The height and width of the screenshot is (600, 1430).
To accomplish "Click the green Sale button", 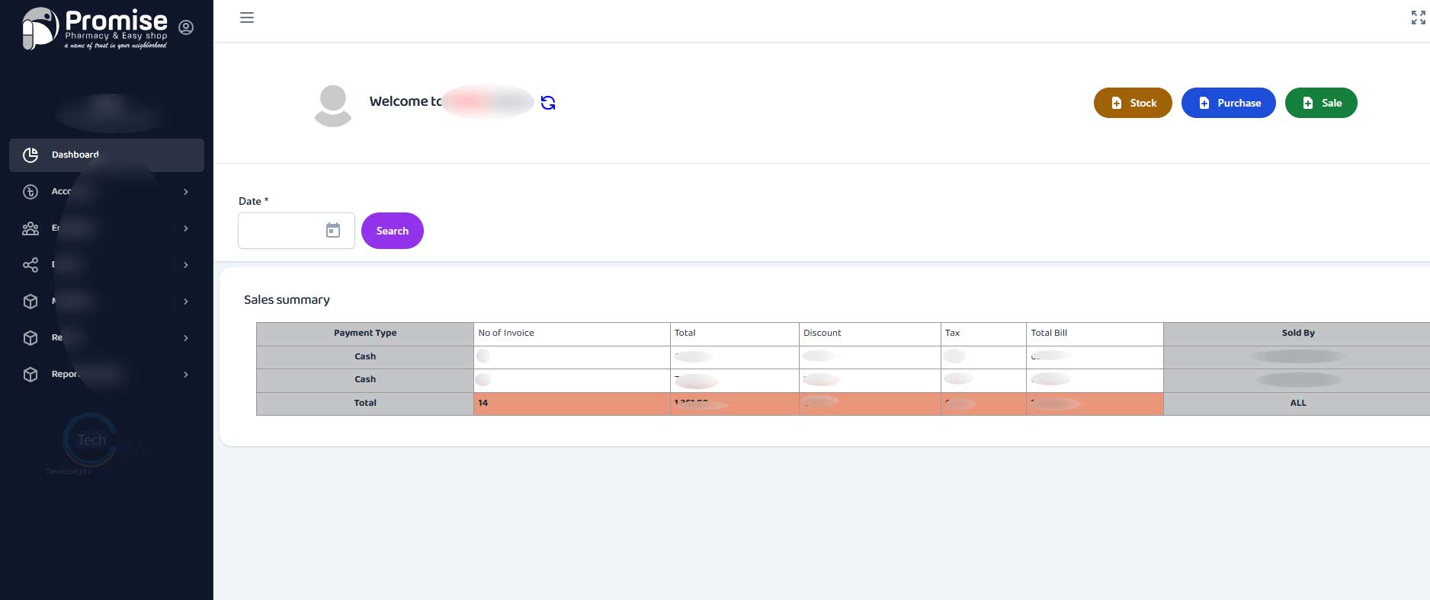I will 1321,103.
